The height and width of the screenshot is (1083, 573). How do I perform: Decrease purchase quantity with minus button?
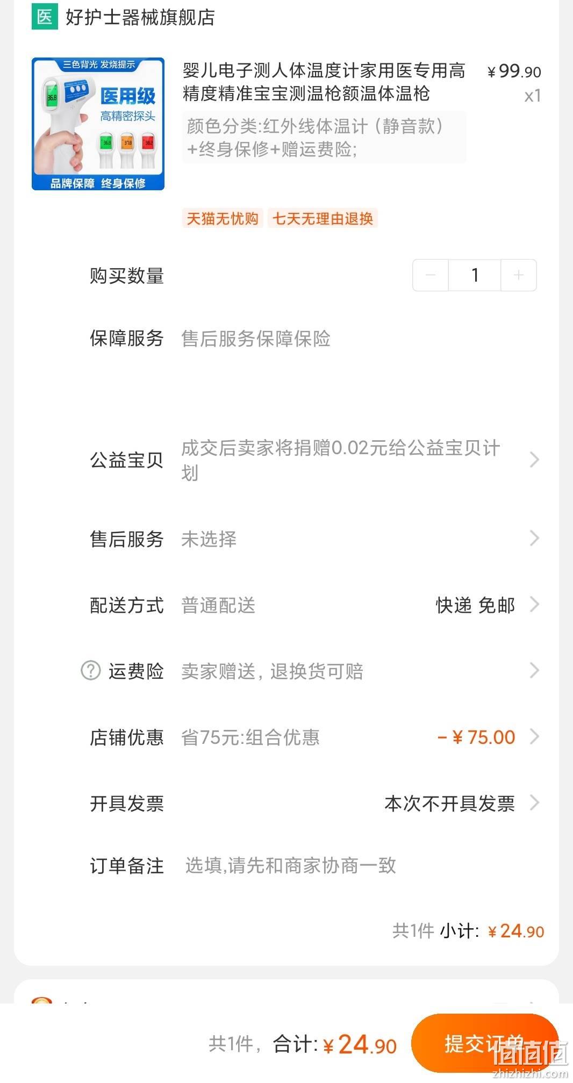[431, 275]
